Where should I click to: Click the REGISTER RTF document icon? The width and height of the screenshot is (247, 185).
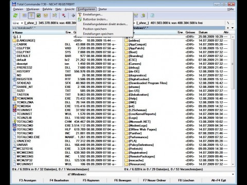click(14, 79)
